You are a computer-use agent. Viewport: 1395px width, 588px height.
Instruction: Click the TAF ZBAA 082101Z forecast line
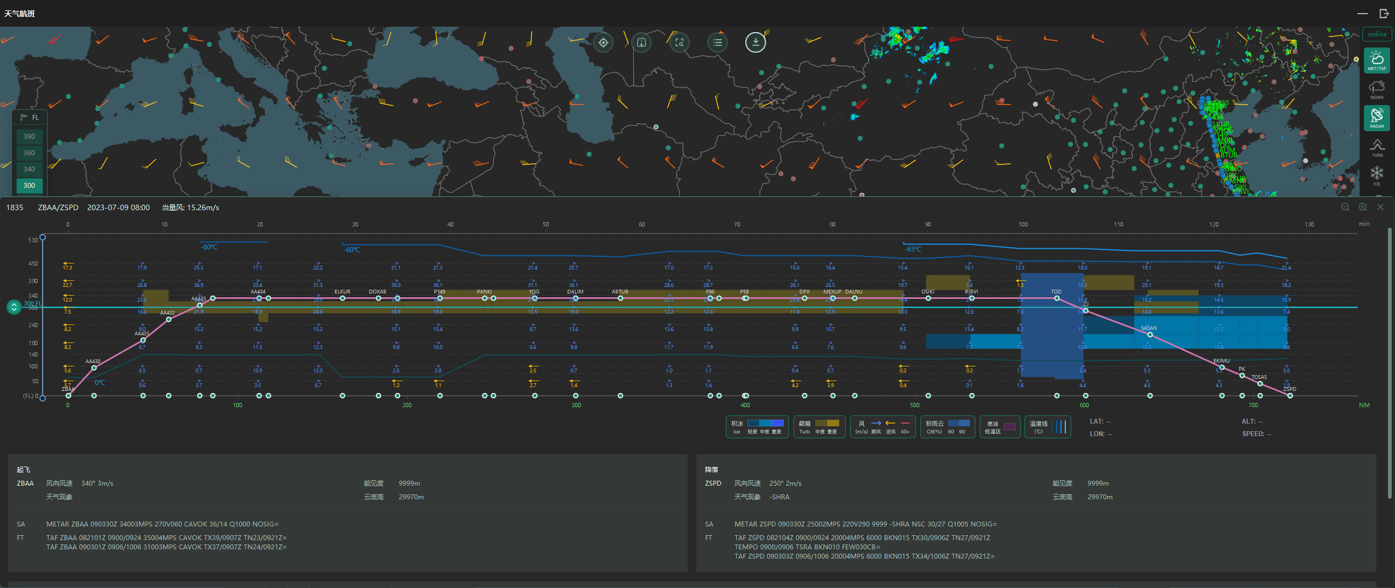[x=166, y=538]
